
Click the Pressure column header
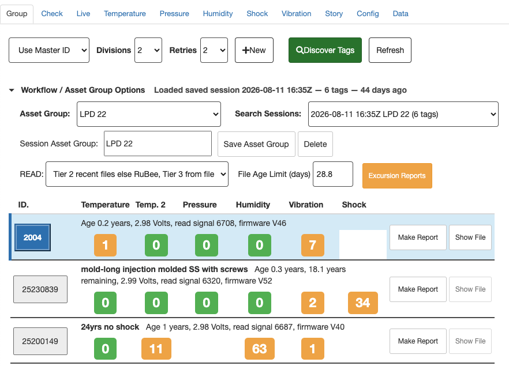200,205
